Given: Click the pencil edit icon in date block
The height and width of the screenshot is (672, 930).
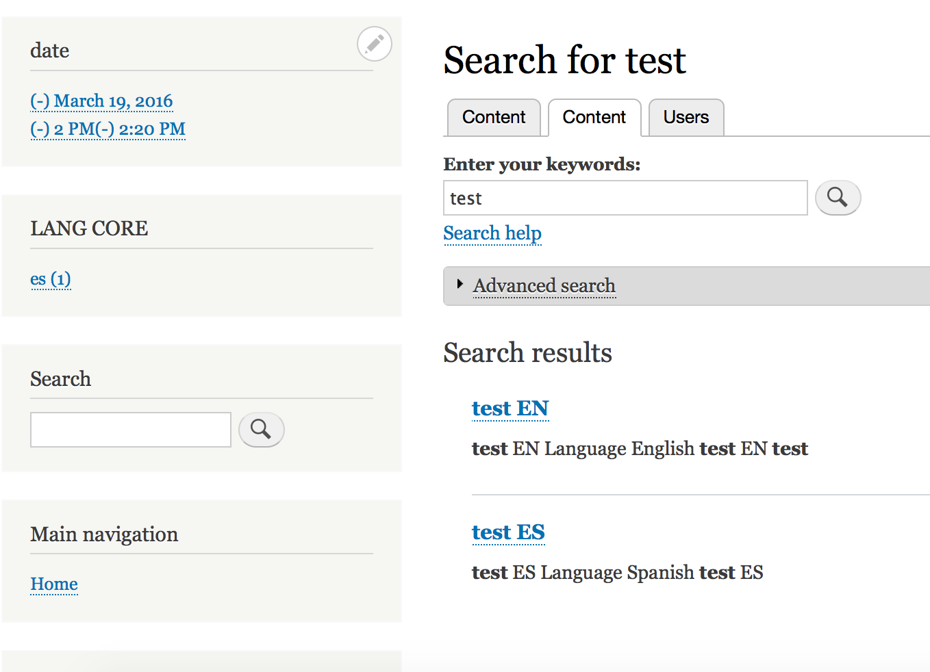Looking at the screenshot, I should click(x=374, y=44).
